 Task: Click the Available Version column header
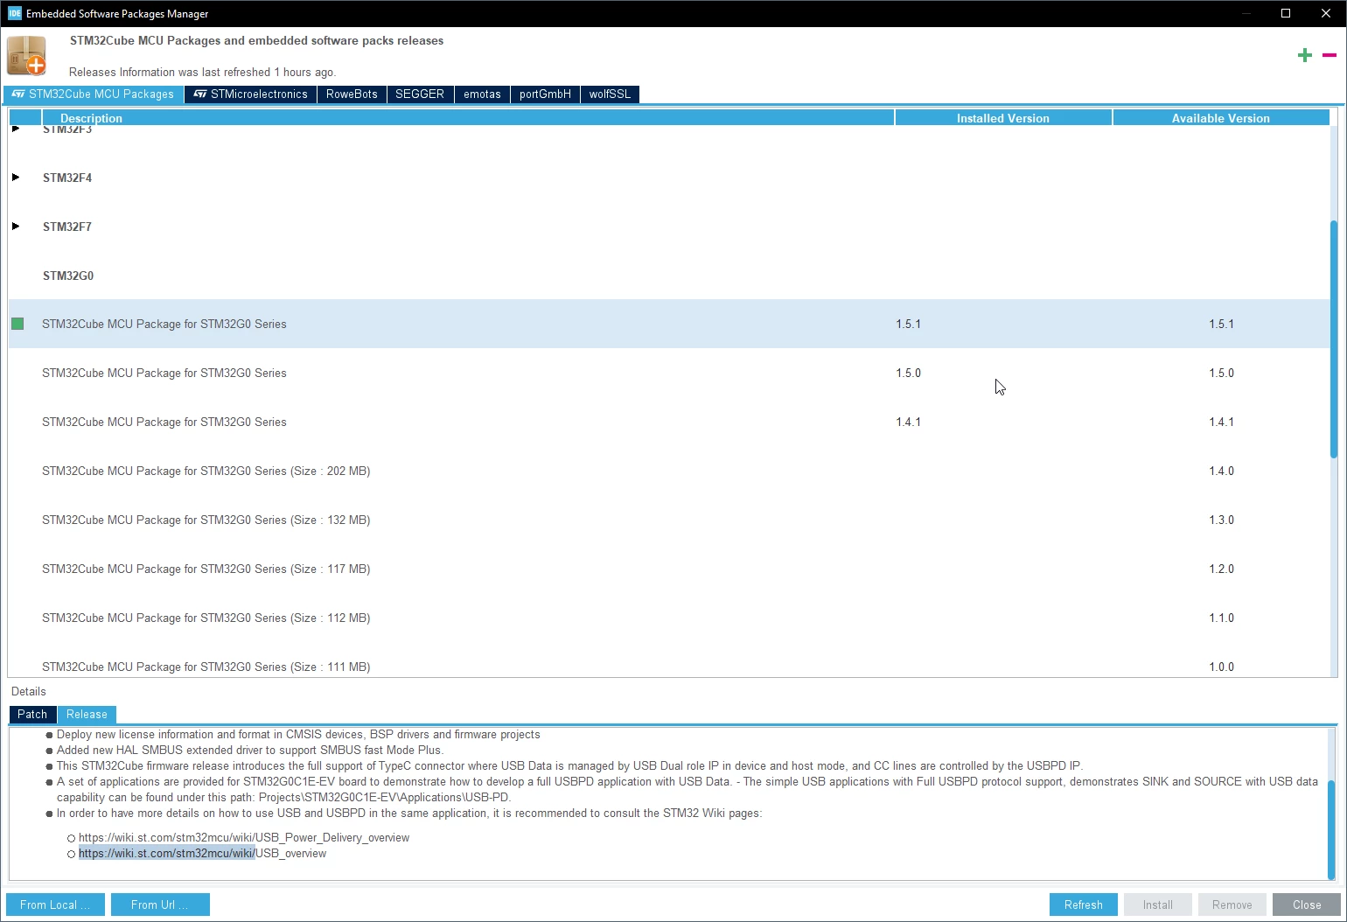[1221, 118]
